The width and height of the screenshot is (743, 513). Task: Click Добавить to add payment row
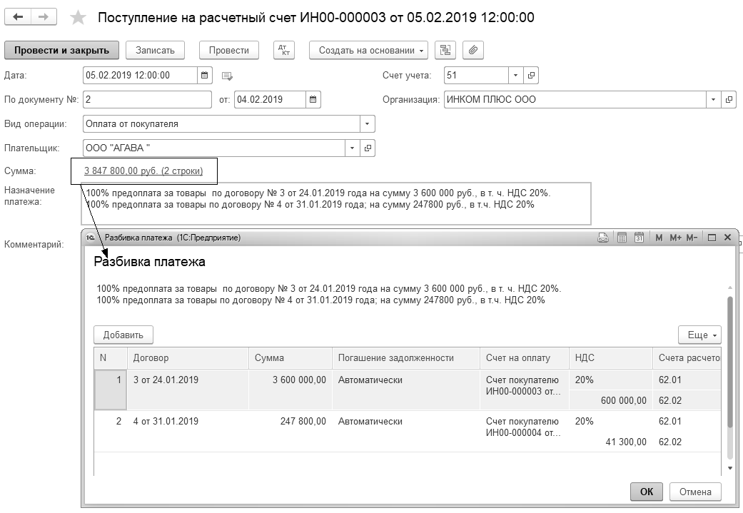pos(123,335)
